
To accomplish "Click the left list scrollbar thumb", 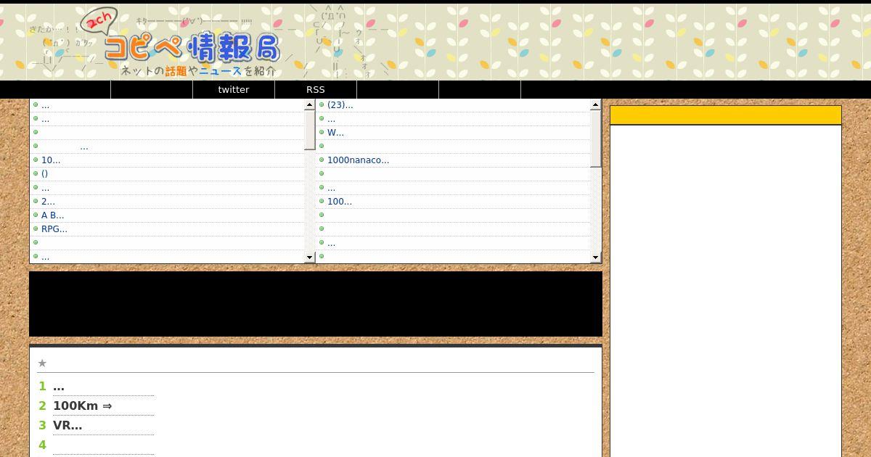I will coord(310,129).
